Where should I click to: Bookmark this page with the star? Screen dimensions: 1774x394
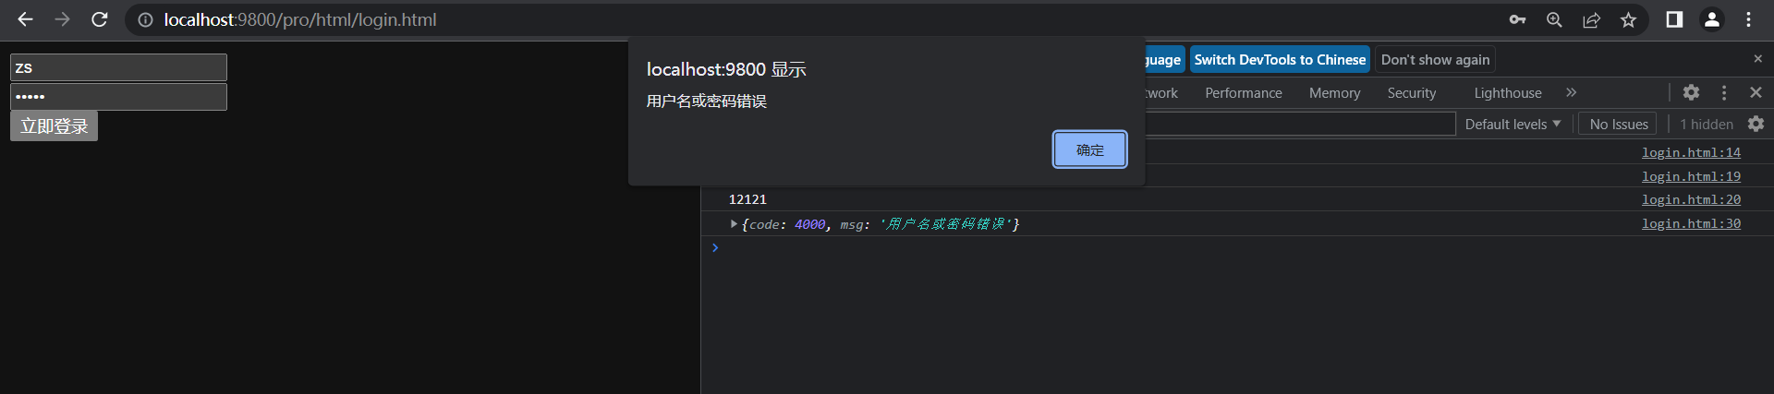pos(1628,19)
